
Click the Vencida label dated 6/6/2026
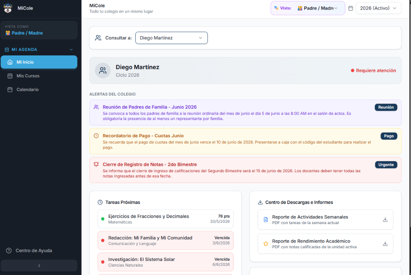tap(222, 259)
